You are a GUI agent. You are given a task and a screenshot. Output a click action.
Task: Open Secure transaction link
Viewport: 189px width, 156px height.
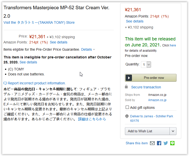(146, 87)
